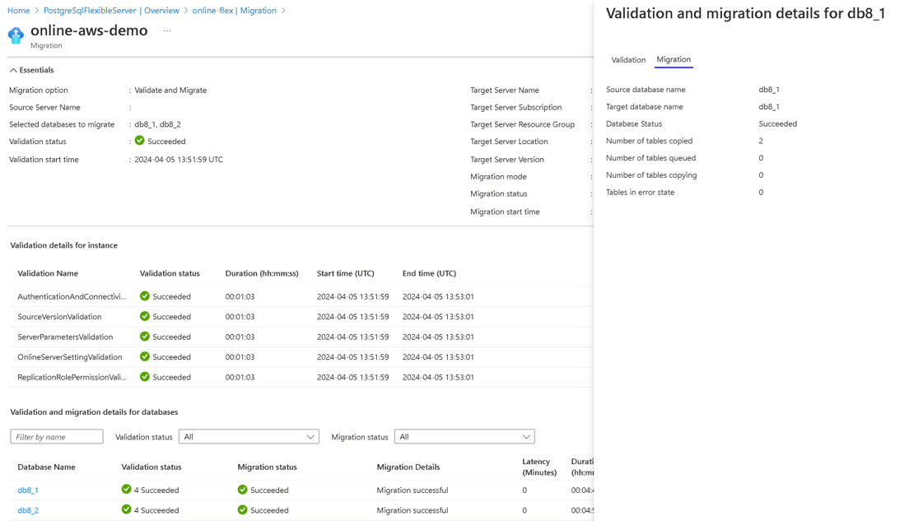The height and width of the screenshot is (521, 909).
Task: Open the db8_2 database link
Action: tap(28, 510)
